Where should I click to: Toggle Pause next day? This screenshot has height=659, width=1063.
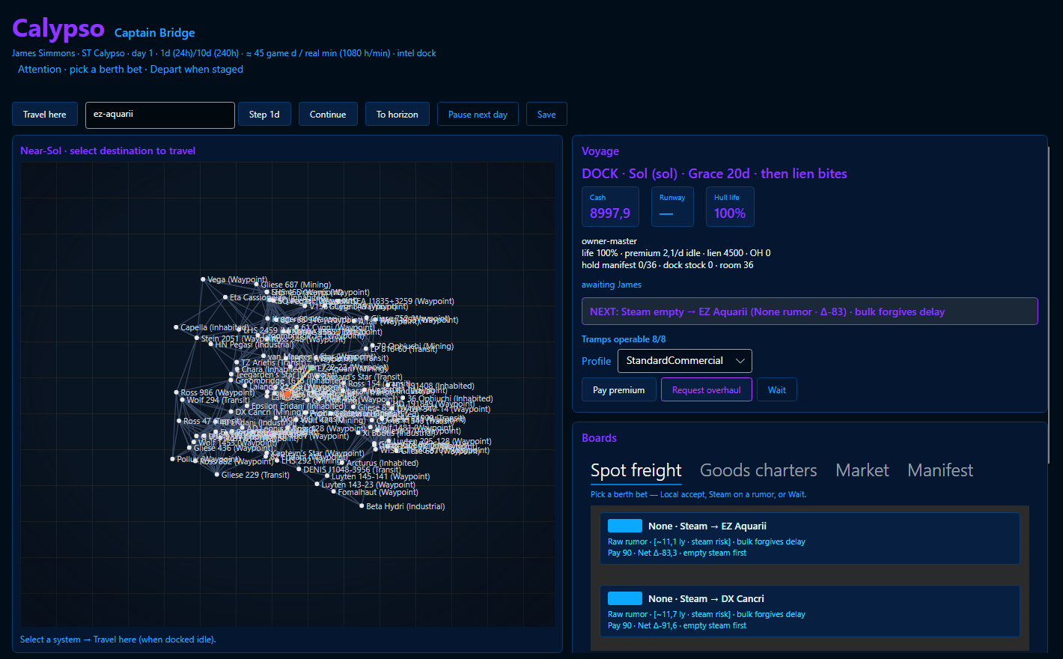click(x=478, y=115)
